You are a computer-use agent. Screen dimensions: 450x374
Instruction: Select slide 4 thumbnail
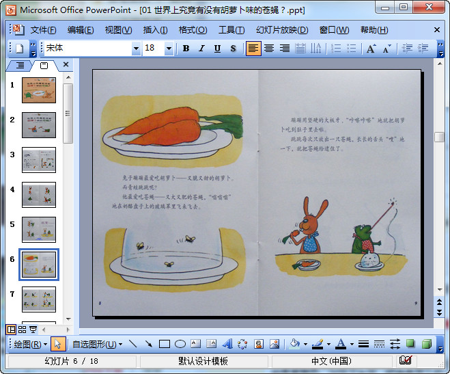pyautogui.click(x=39, y=195)
